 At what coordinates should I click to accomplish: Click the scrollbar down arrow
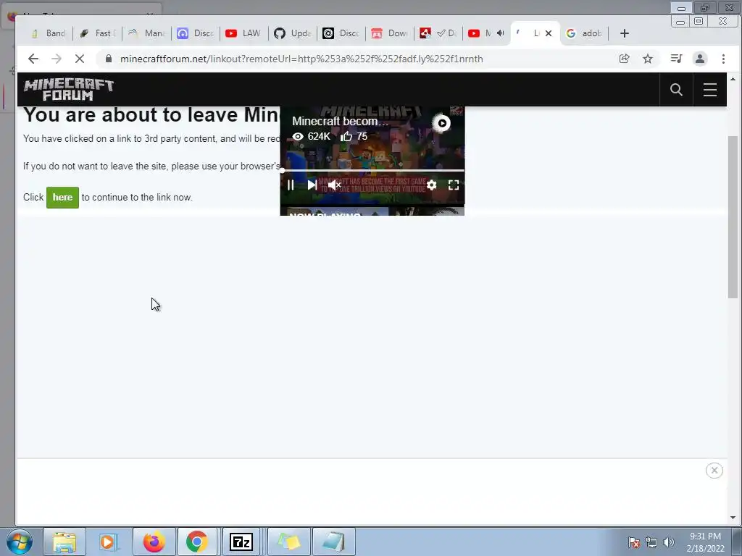pos(733,517)
